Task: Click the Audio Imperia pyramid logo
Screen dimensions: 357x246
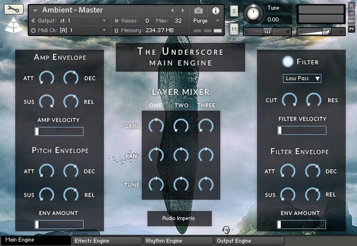Action: coord(14,25)
